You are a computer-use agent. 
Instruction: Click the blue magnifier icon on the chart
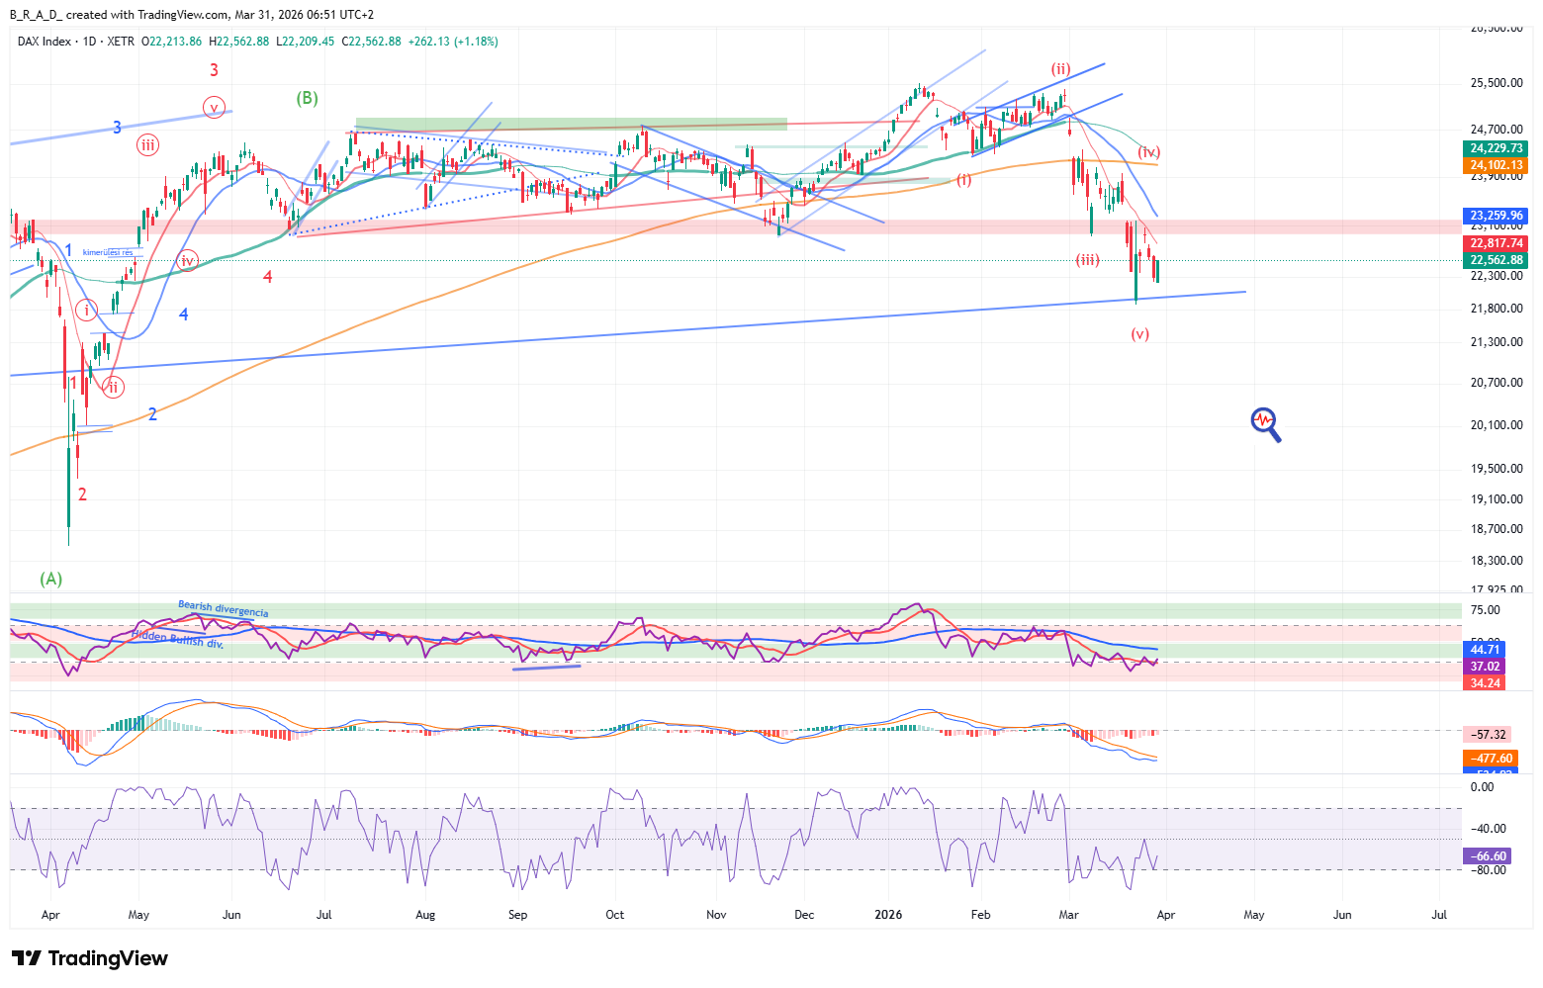pos(1265,423)
